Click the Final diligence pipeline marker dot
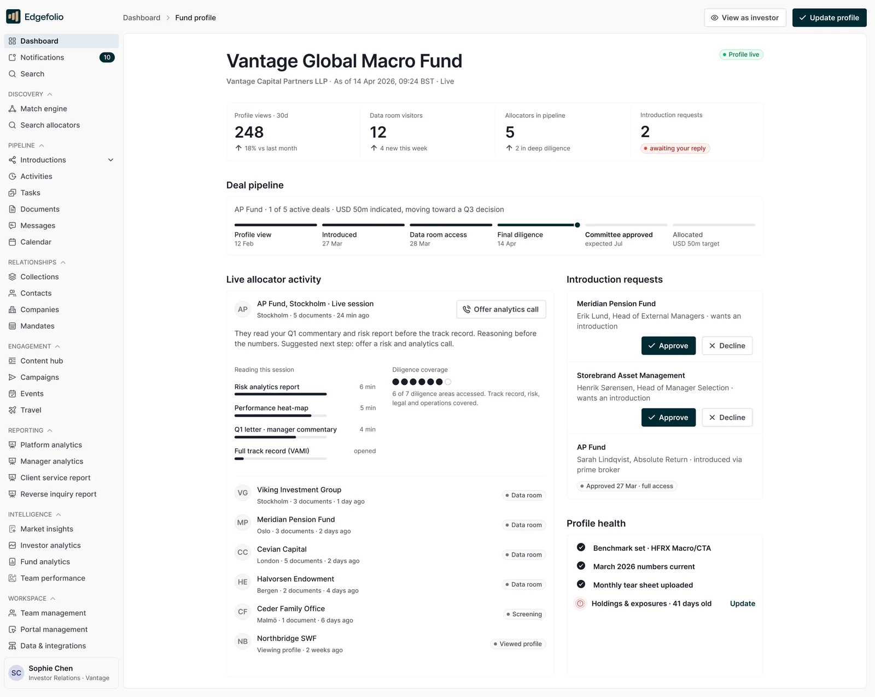Viewport: 875px width, 697px height. coord(577,225)
